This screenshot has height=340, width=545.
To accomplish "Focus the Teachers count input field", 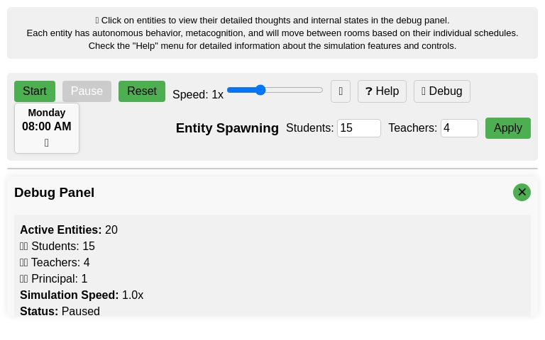I will [458, 128].
